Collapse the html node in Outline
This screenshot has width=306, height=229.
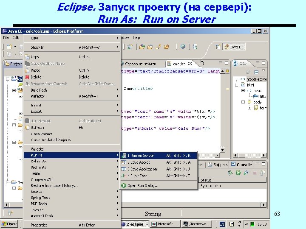[x=236, y=85]
